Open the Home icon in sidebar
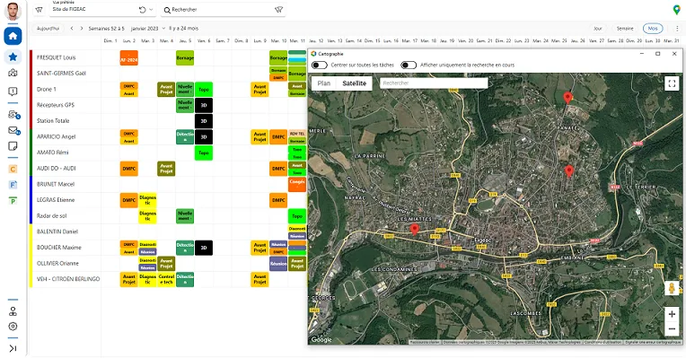Viewport: 686px width, 358px height. pos(13,36)
